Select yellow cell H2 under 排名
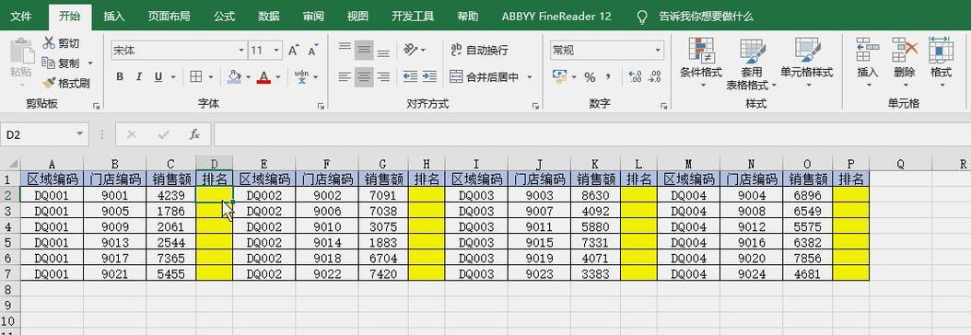This screenshot has height=335, width=971. 426,195
